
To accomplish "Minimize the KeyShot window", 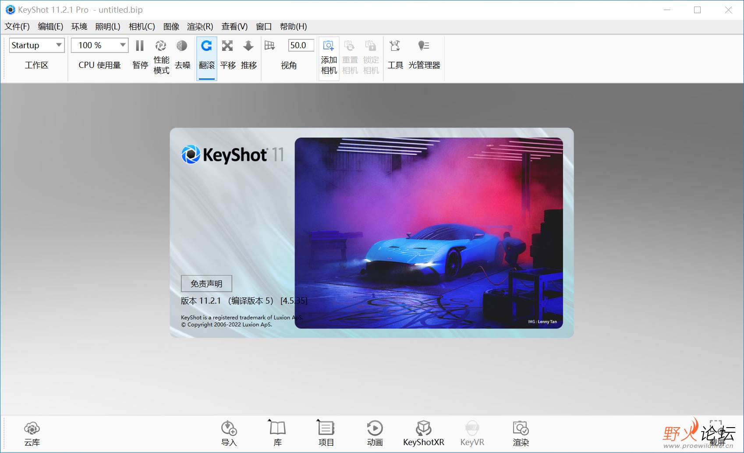I will pyautogui.click(x=667, y=10).
